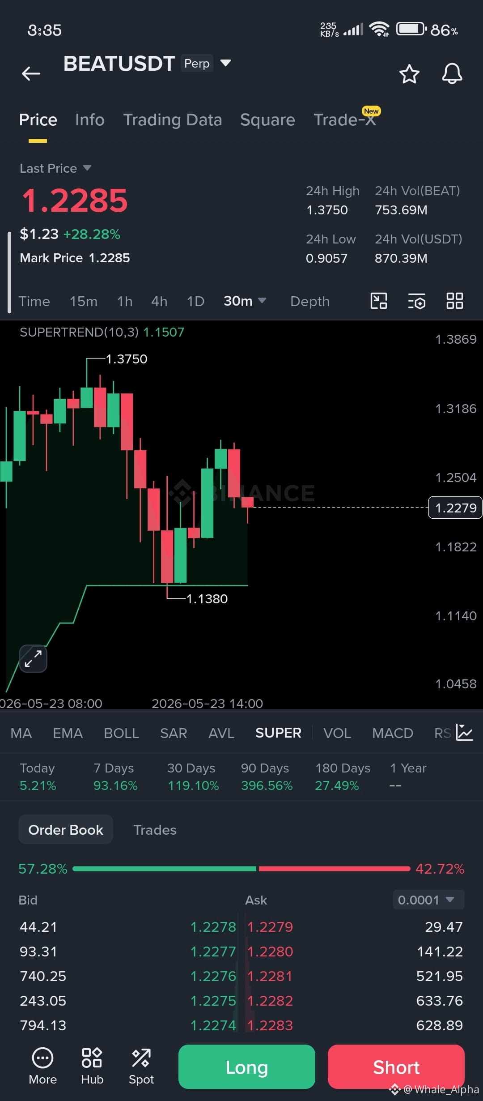483x1101 pixels.
Task: Tap the Wi-Fi status bar icon
Action: [379, 30]
